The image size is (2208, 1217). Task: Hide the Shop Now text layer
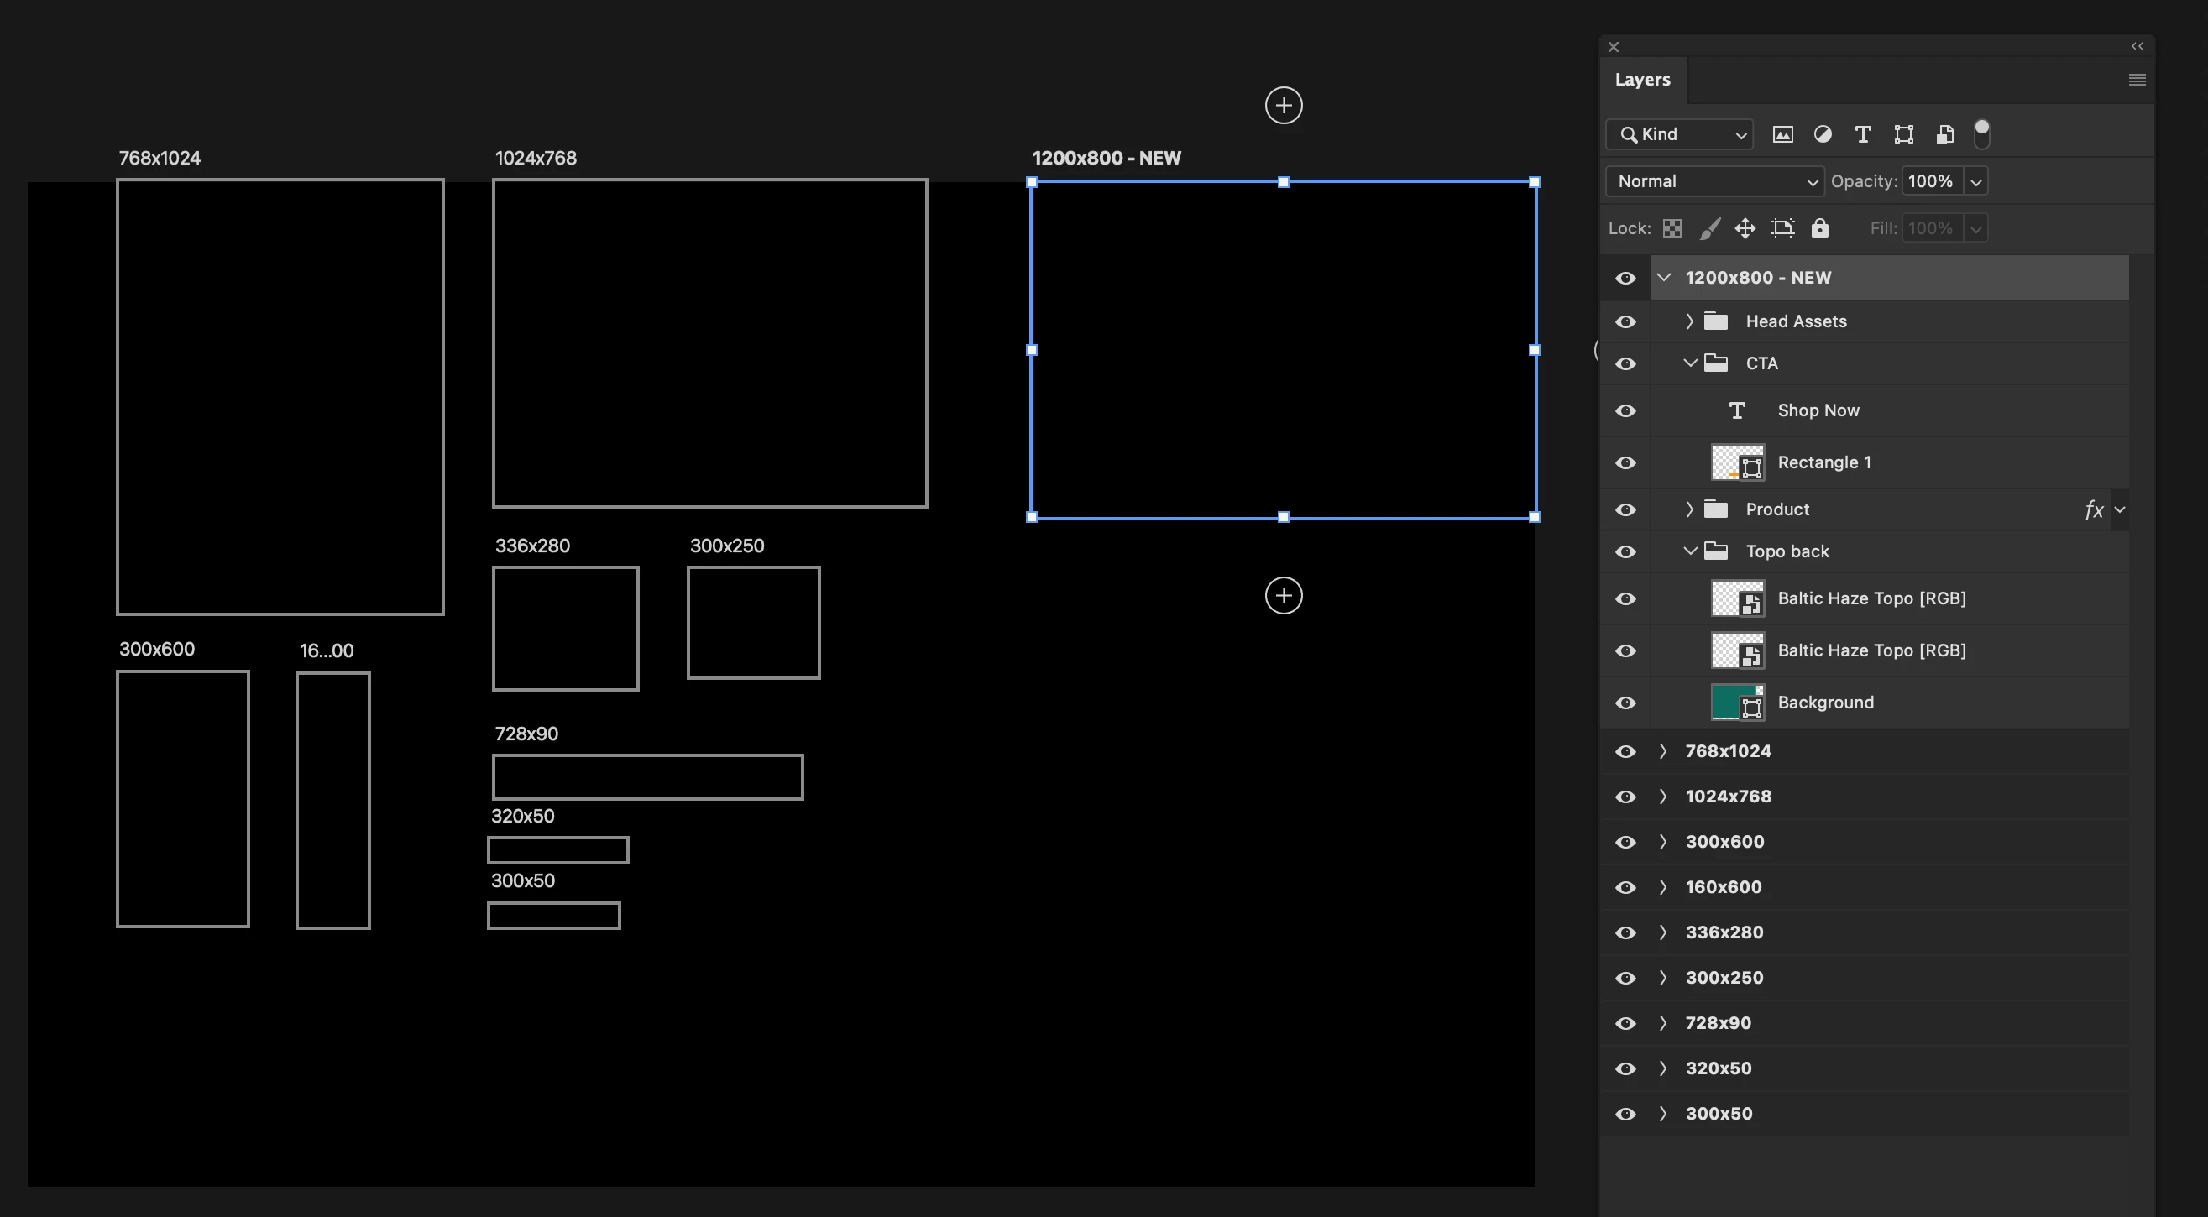[1625, 411]
